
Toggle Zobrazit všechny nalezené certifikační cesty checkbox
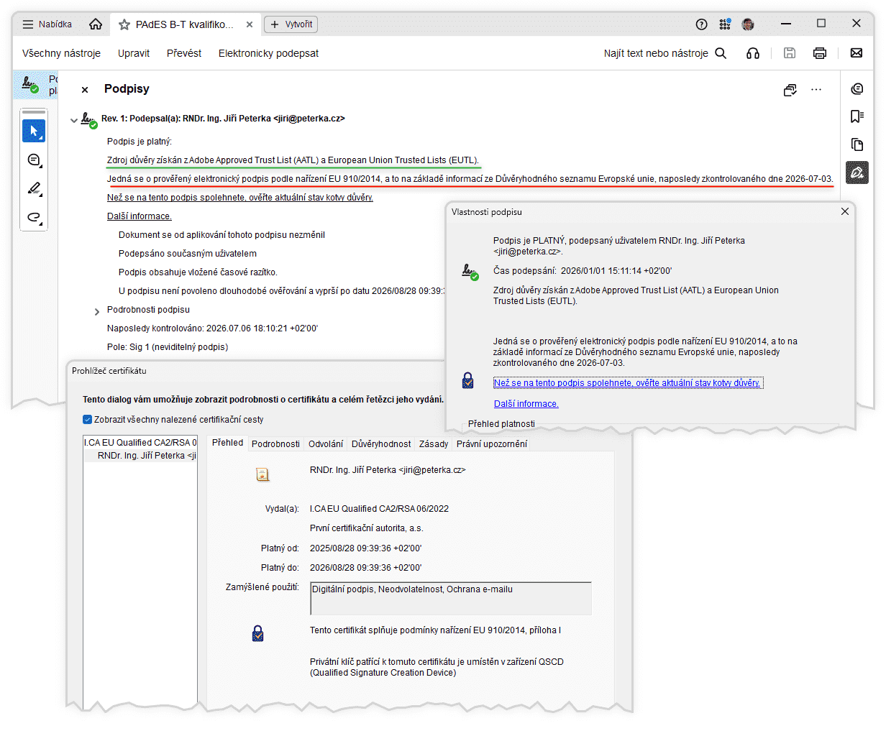pyautogui.click(x=87, y=420)
